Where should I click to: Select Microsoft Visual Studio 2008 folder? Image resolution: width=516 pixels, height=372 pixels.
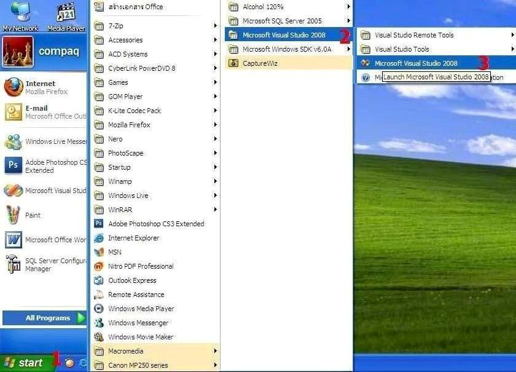(288, 35)
